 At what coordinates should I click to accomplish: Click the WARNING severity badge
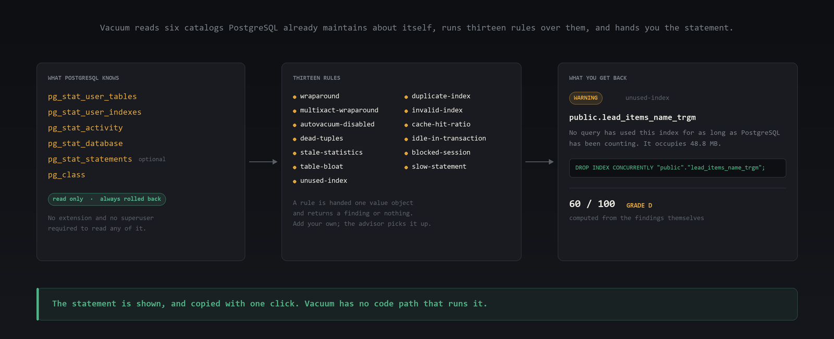pyautogui.click(x=586, y=98)
